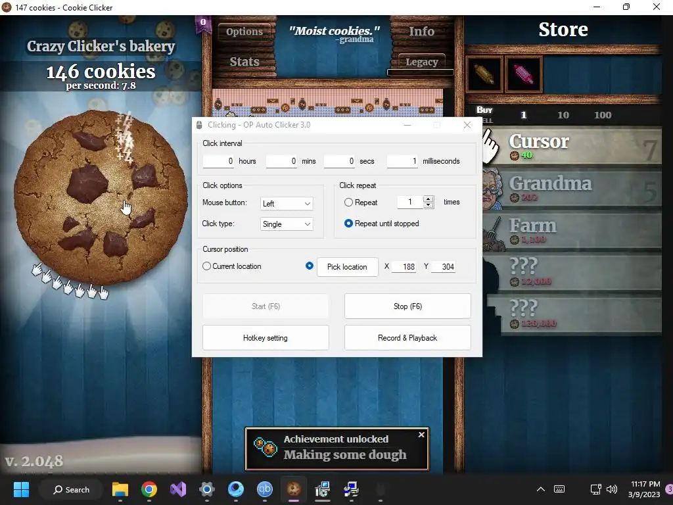The width and height of the screenshot is (673, 505).
Task: Click the taskbar Search box
Action: click(71, 489)
